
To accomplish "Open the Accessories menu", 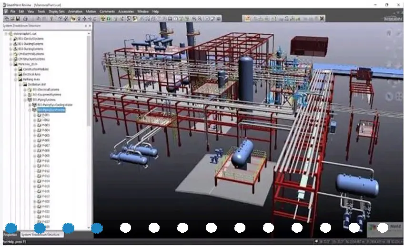I will tap(126, 11).
